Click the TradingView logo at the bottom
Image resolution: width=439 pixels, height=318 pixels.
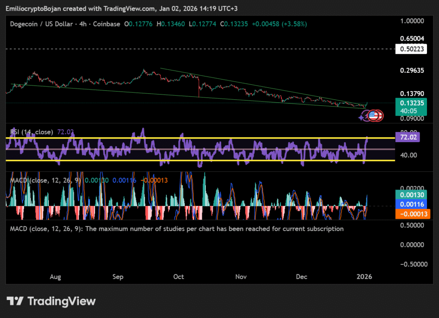coord(51,301)
